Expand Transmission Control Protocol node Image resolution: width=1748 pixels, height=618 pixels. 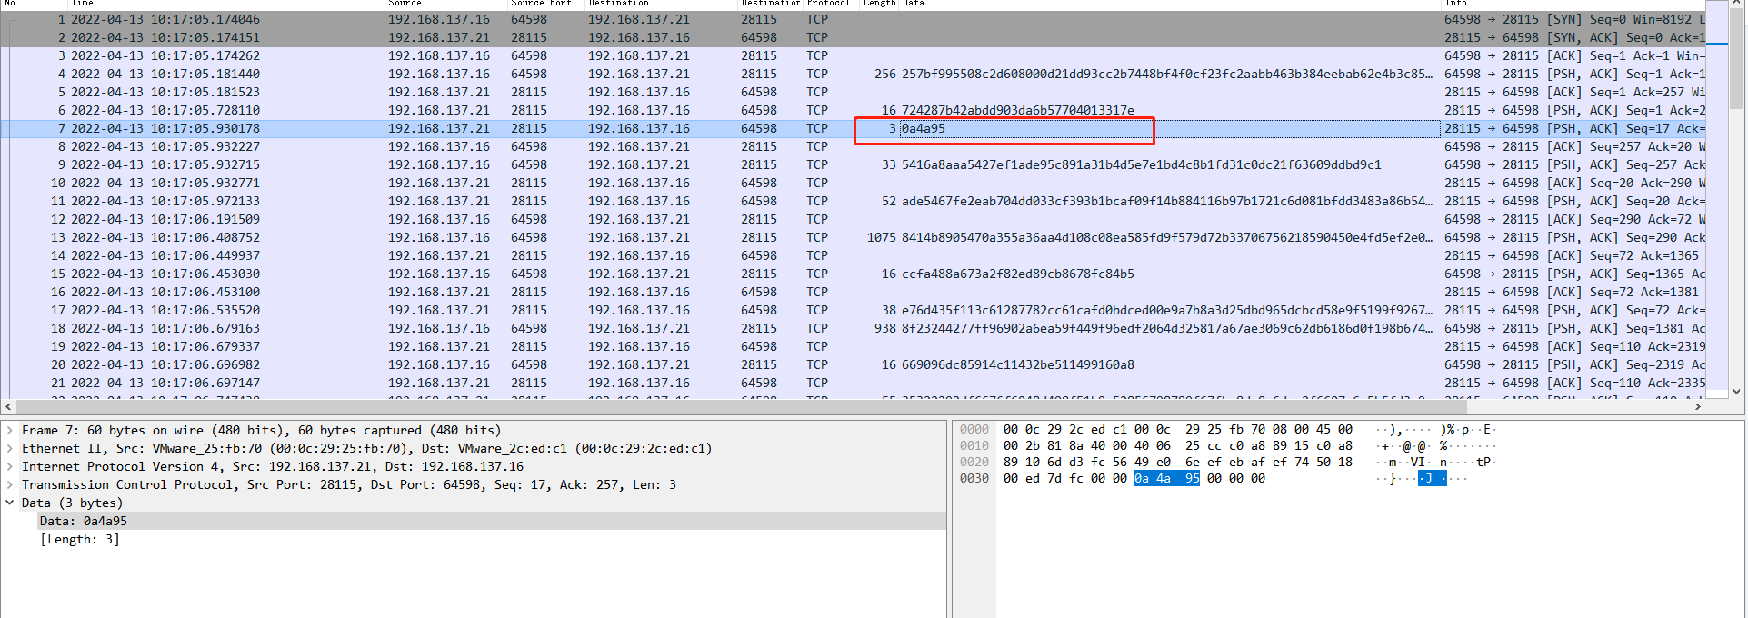pos(10,484)
